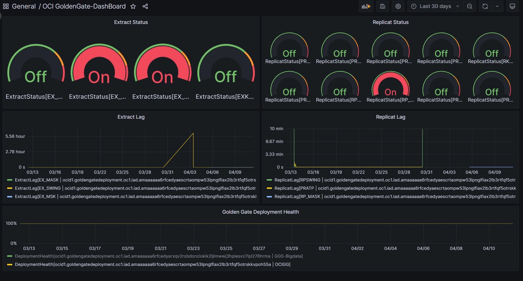Enable TV view mode with monitor icon
The height and width of the screenshot is (281, 523).
[x=512, y=6]
